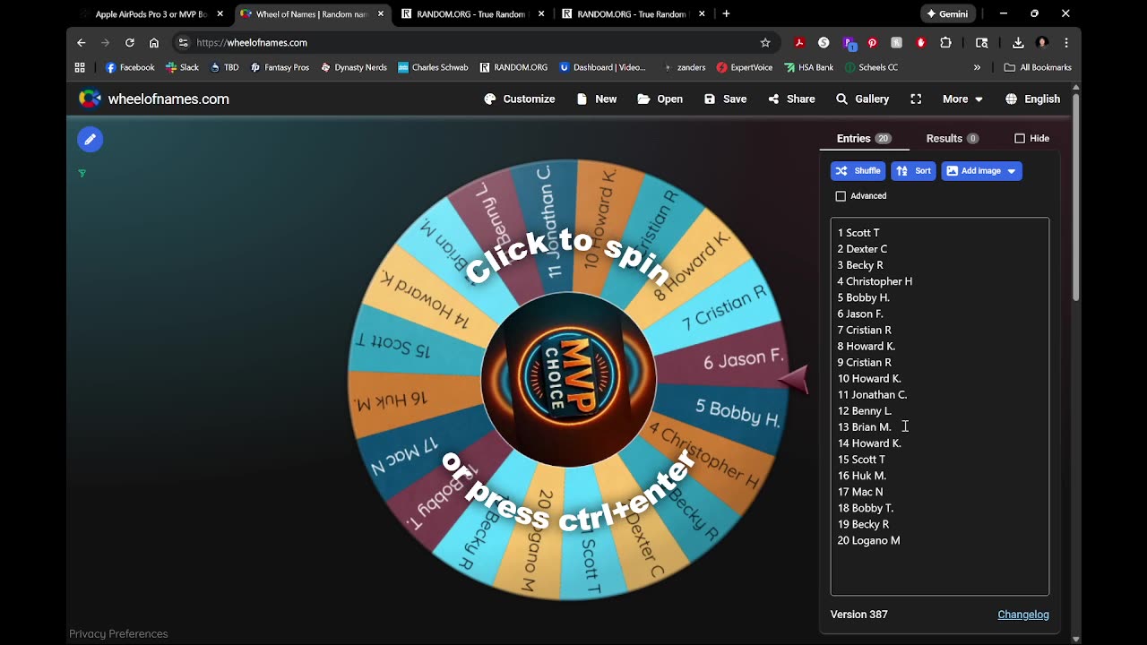This screenshot has width=1147, height=645.
Task: Open the Facebook bookmark
Action: pyautogui.click(x=130, y=67)
